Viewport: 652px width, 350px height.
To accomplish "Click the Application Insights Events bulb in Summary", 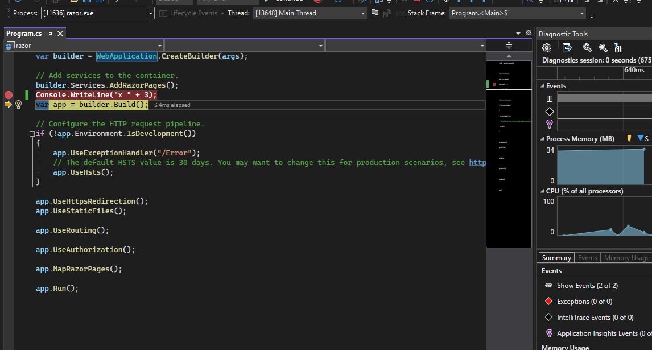I will pos(549,333).
